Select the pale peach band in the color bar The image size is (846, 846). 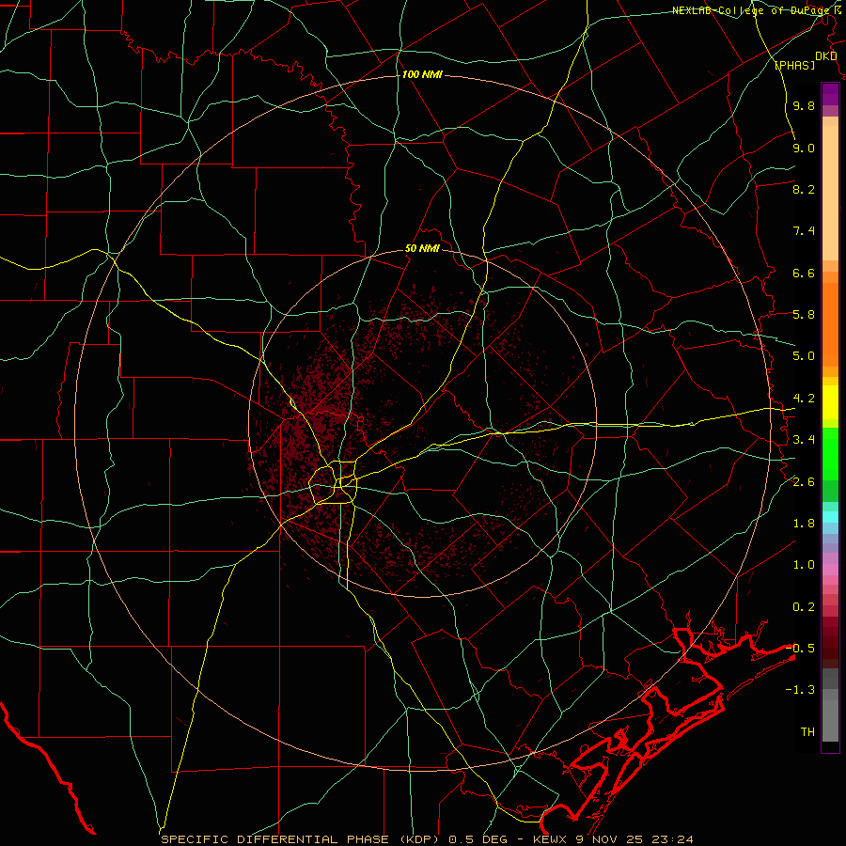pyautogui.click(x=830, y=193)
